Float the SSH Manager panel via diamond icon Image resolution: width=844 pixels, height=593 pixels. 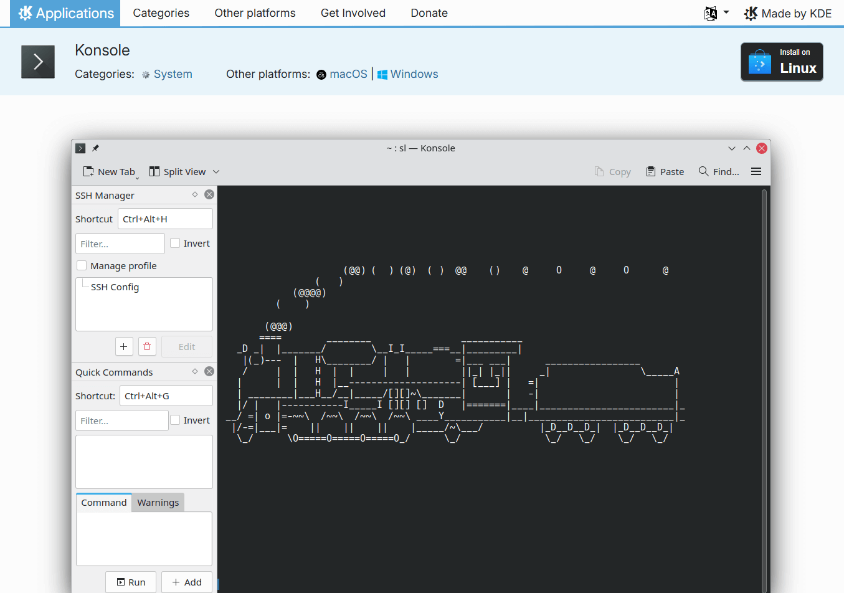point(194,194)
